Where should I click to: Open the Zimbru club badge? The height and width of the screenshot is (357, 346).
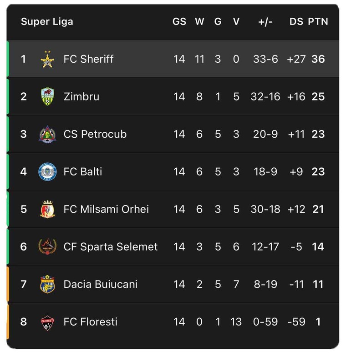click(47, 96)
